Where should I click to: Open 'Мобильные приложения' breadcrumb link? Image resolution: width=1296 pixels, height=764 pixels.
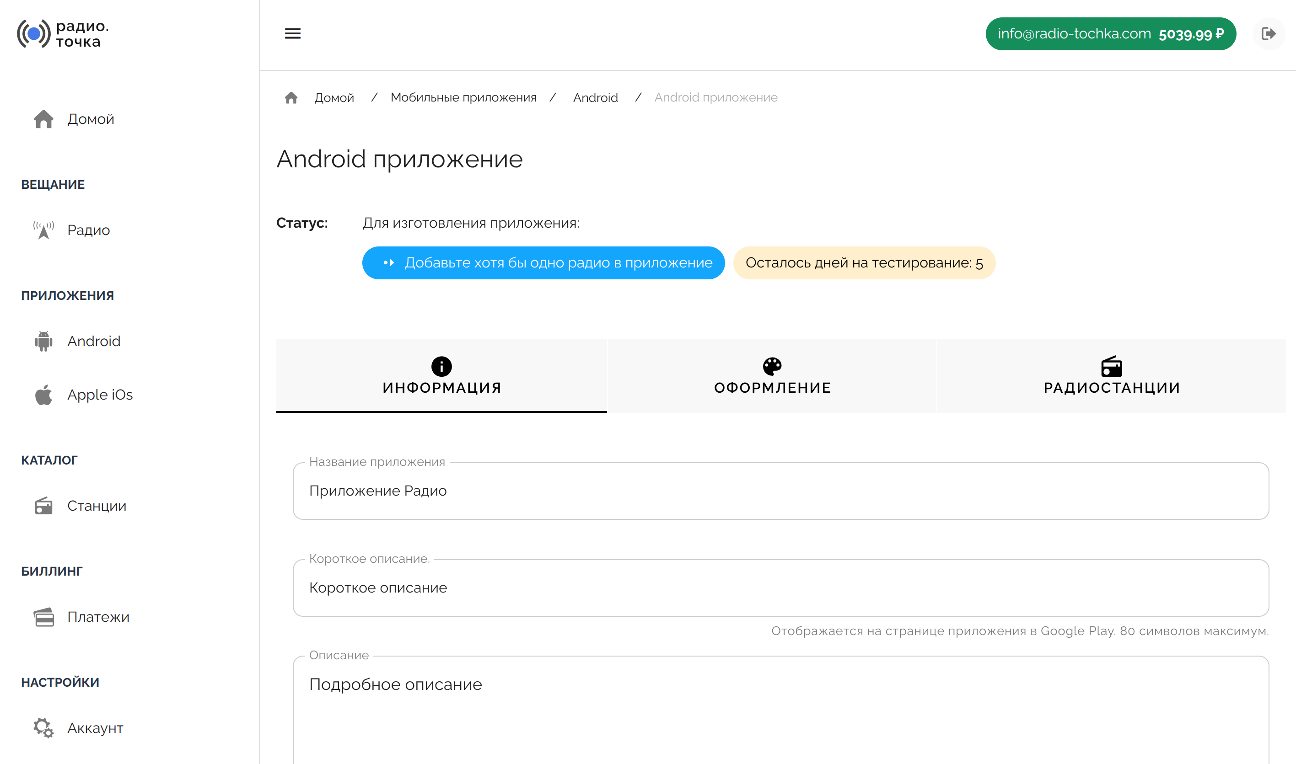(463, 98)
